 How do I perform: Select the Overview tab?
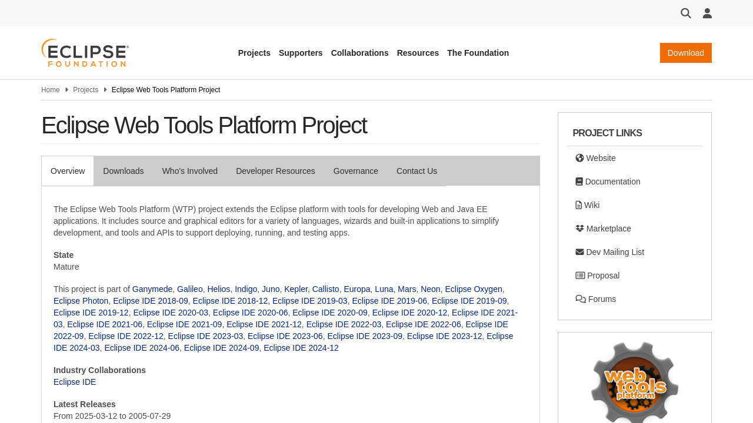coord(68,171)
